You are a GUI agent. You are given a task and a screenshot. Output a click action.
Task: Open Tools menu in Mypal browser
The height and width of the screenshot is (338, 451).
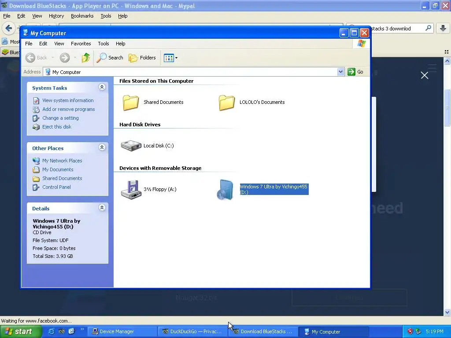[106, 16]
